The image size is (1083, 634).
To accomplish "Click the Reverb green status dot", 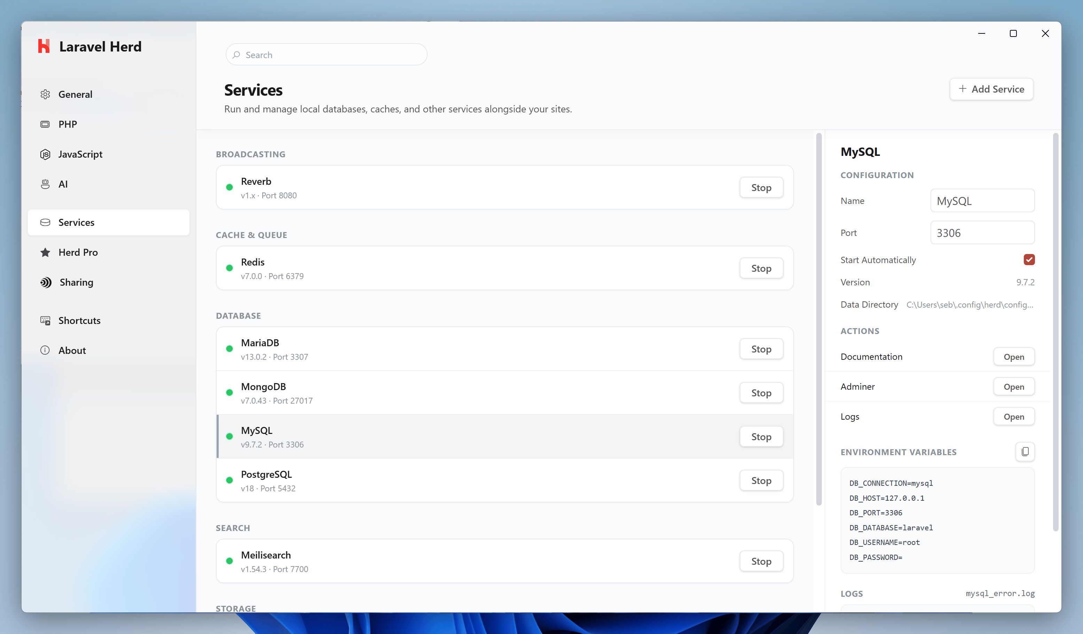I will coord(229,187).
